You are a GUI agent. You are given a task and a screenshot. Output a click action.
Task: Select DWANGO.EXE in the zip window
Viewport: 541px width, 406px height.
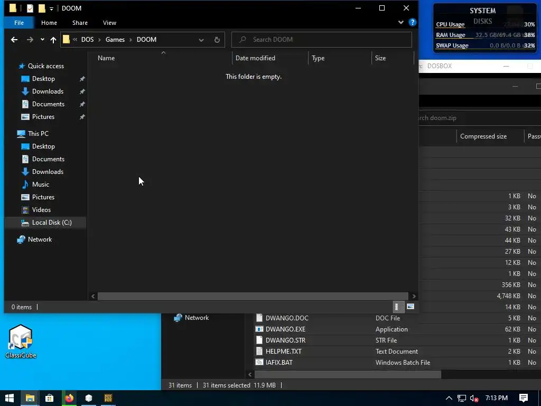click(285, 329)
